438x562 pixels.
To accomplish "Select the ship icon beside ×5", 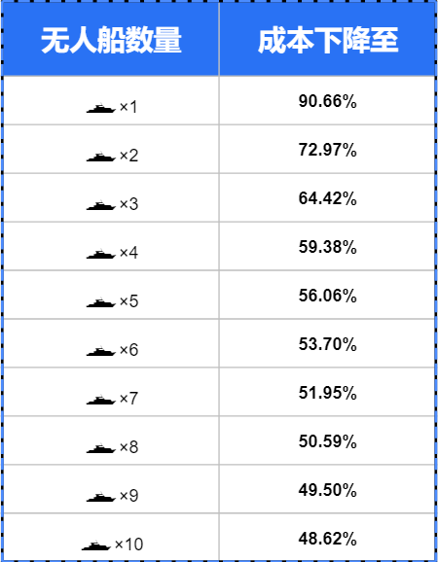I will tap(101, 302).
